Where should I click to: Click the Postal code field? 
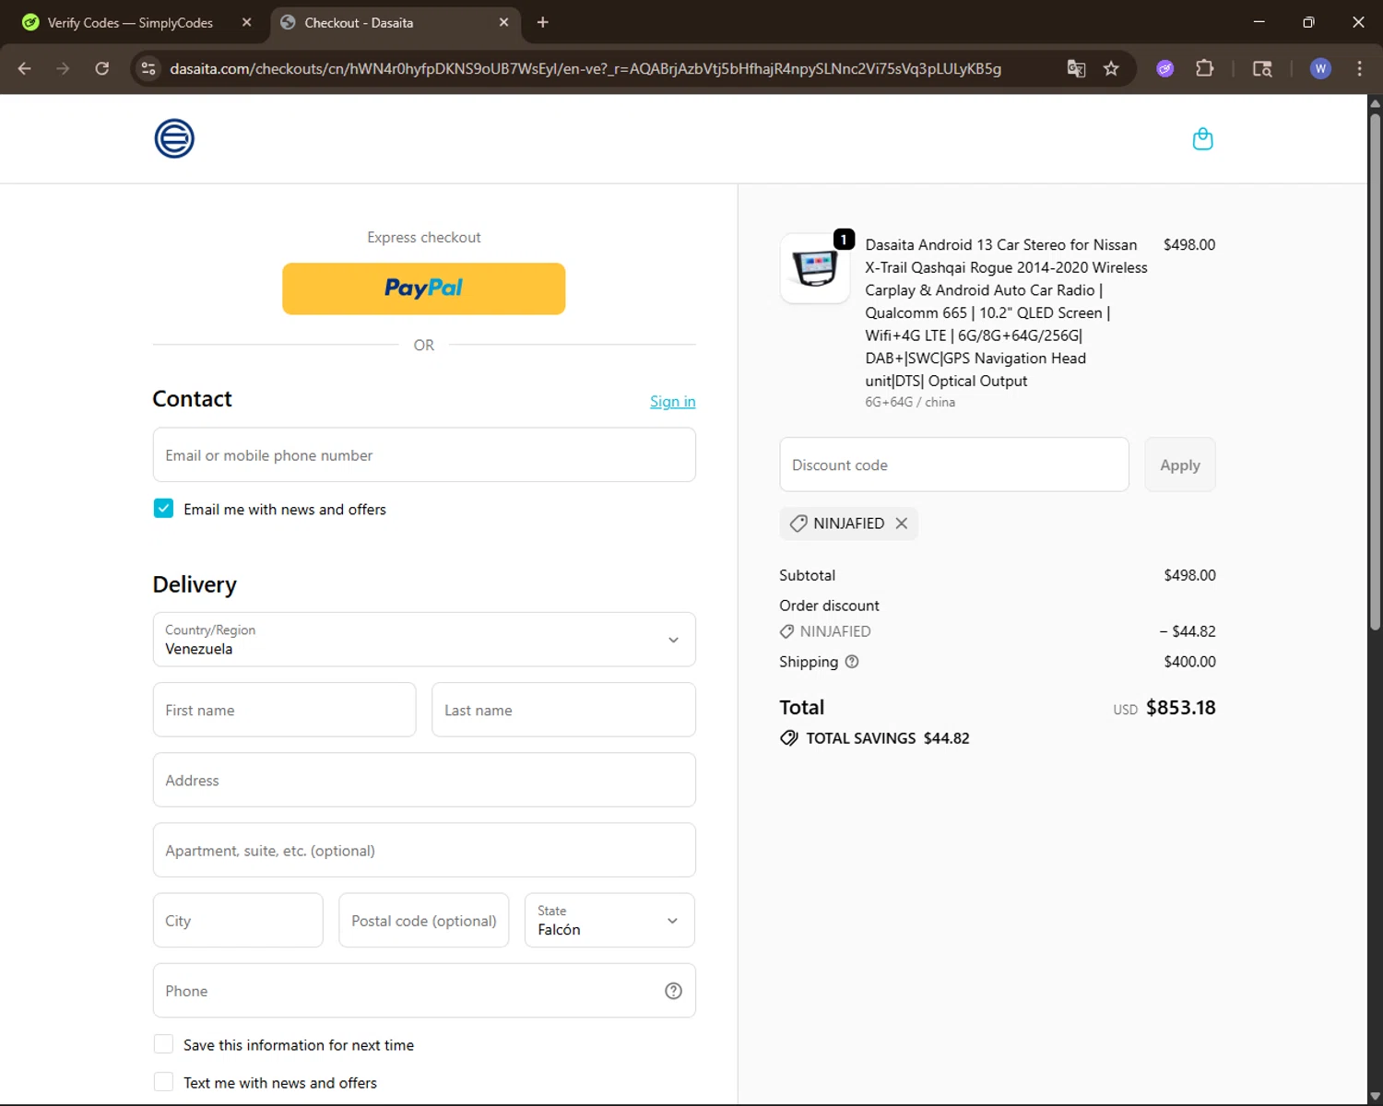click(x=424, y=920)
